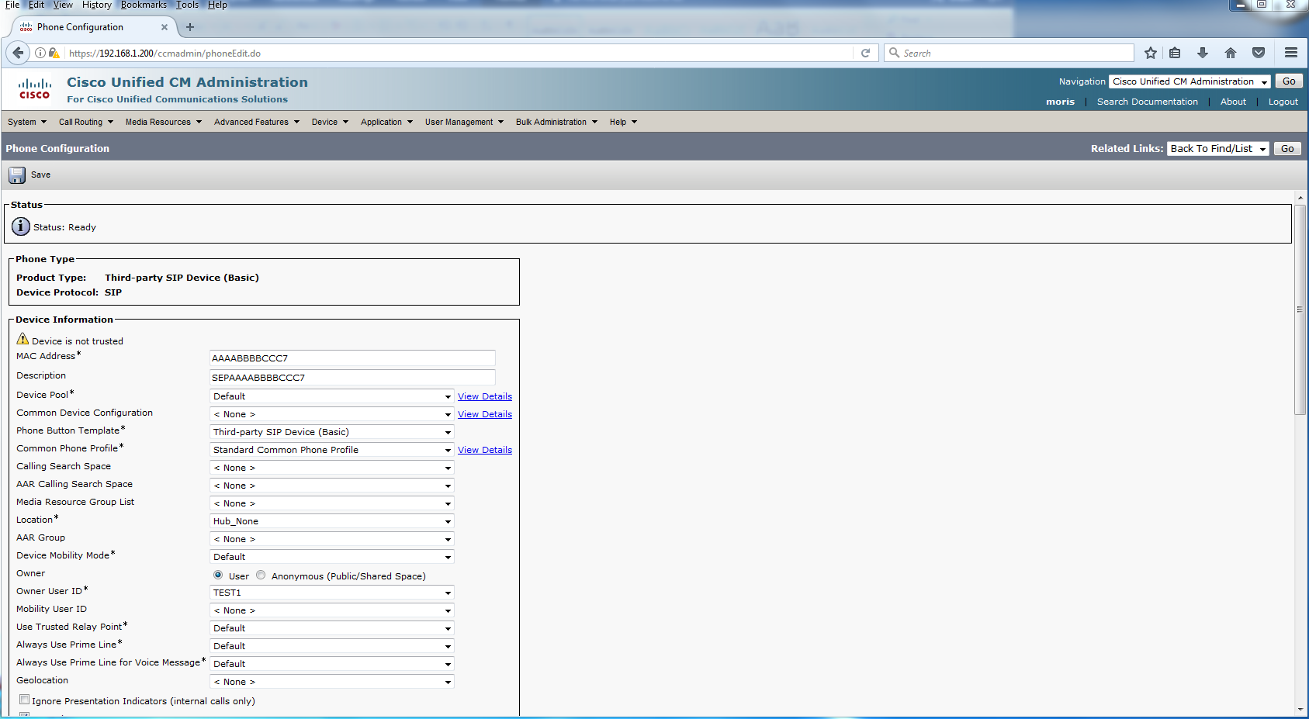Open Related Links dropdown
This screenshot has height=719, width=1309.
point(1217,149)
